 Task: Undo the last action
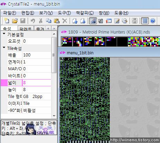[x=33, y=21]
